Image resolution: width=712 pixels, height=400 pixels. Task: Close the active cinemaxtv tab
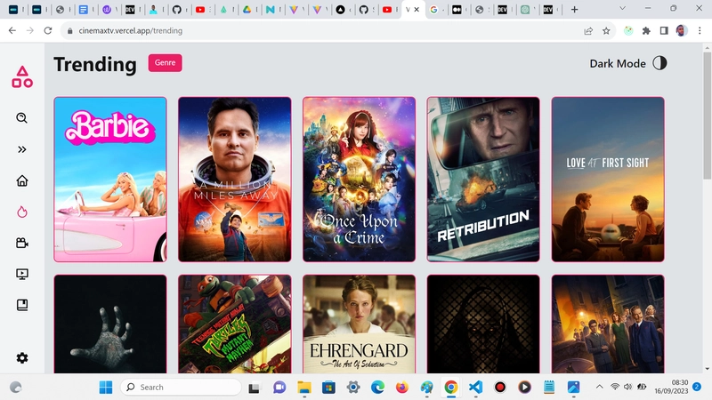coord(417,10)
